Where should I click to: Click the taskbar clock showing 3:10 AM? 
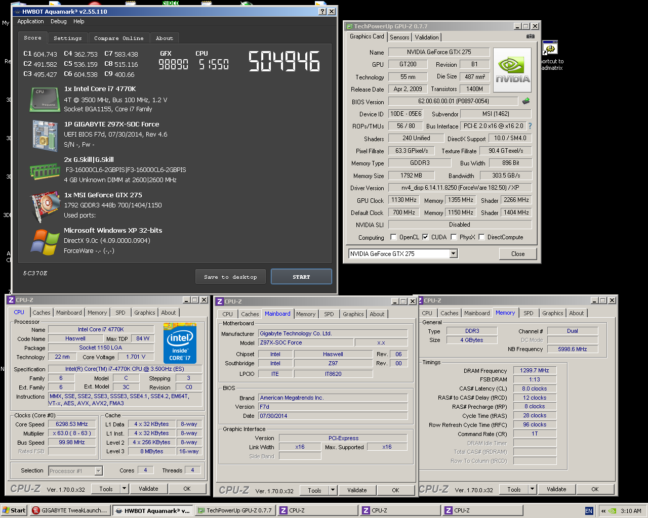[x=631, y=511]
